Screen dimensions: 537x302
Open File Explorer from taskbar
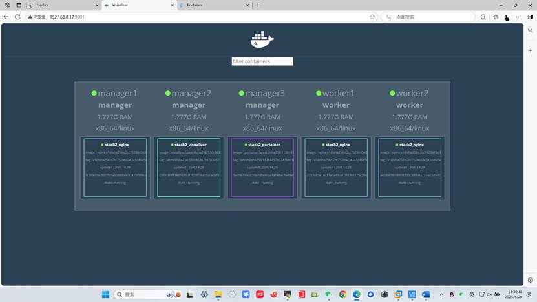(x=218, y=294)
